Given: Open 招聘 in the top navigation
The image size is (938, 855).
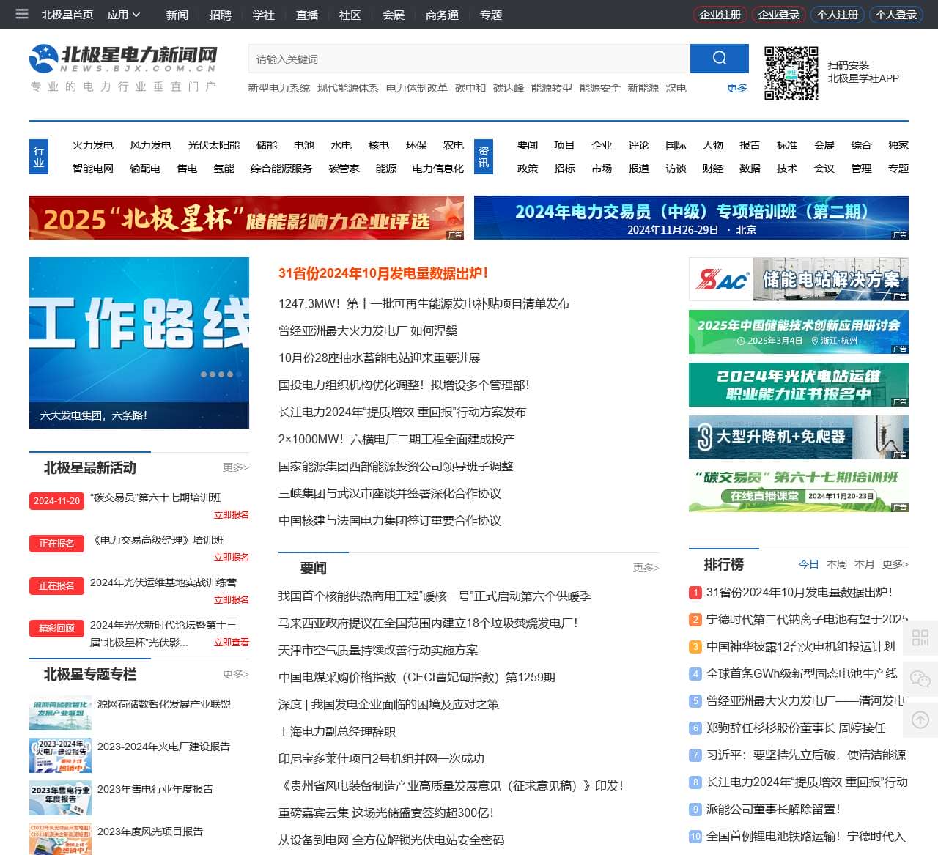Looking at the screenshot, I should (x=220, y=15).
